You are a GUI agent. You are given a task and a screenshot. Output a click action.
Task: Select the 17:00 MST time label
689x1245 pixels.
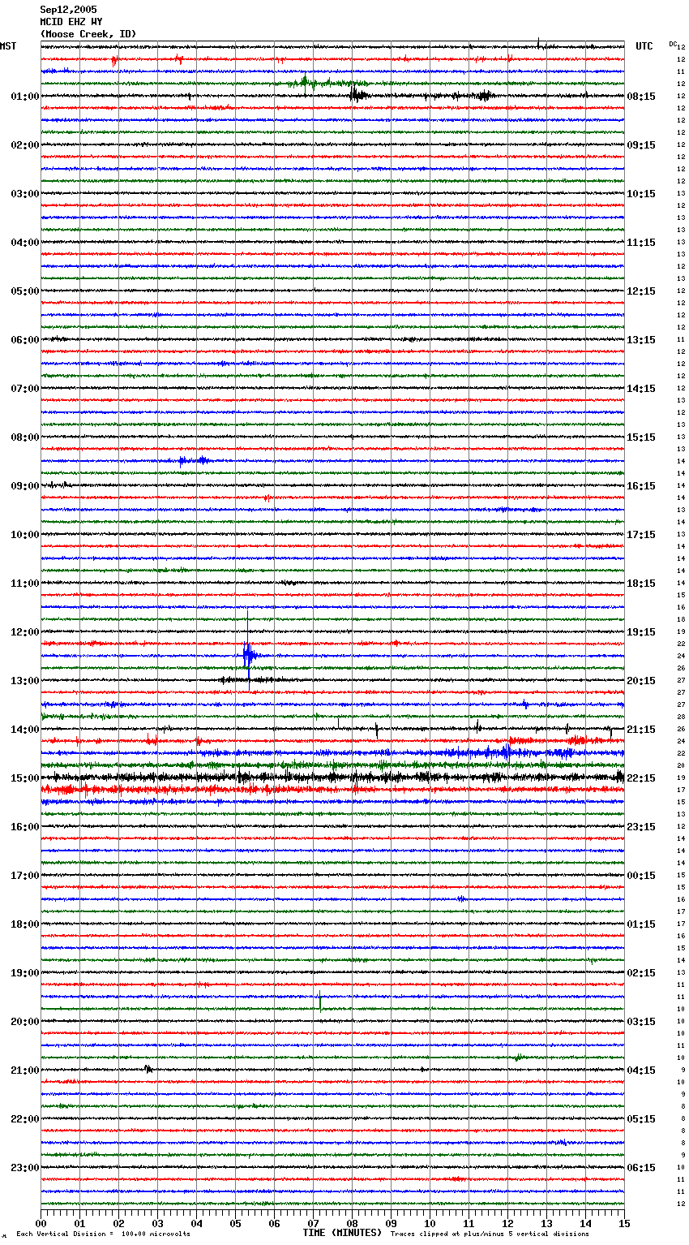pyautogui.click(x=25, y=876)
